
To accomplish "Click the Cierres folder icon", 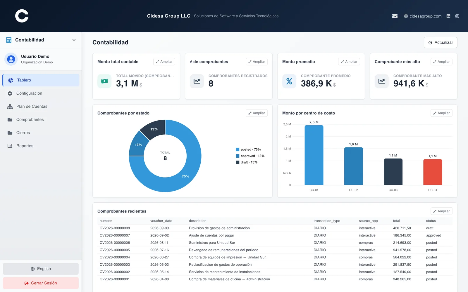I will point(10,133).
